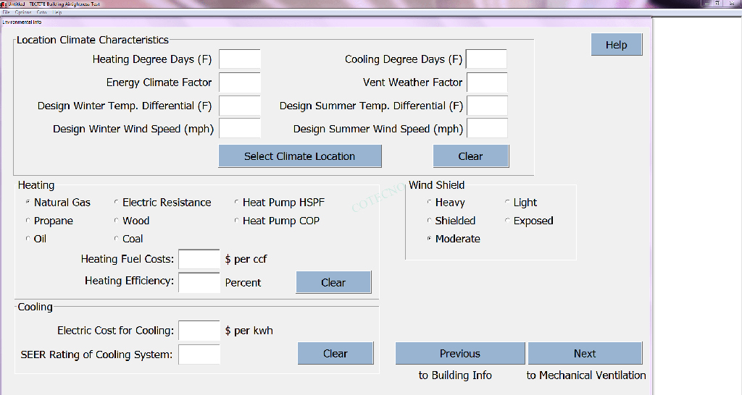The height and width of the screenshot is (395, 742).
Task: Focus the Heating Fuel Costs input
Action: (x=199, y=259)
